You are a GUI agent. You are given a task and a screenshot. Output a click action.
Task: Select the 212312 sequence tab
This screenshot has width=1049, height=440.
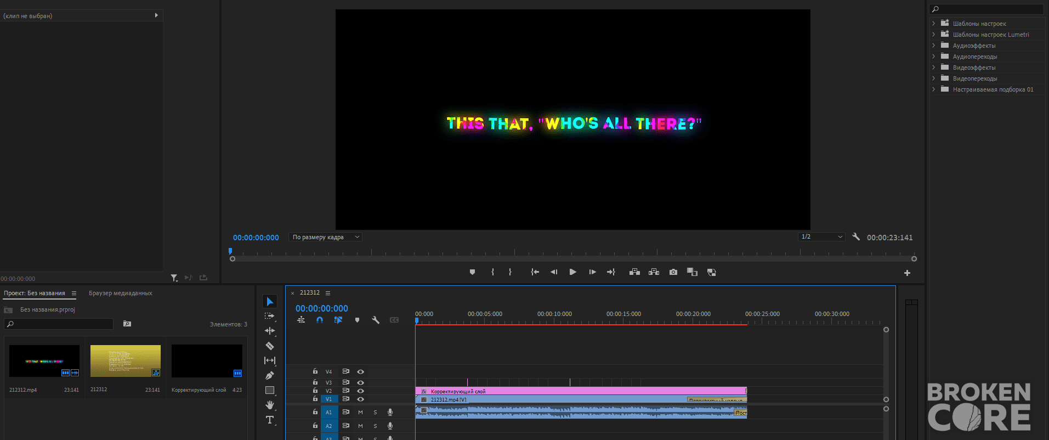click(x=309, y=292)
